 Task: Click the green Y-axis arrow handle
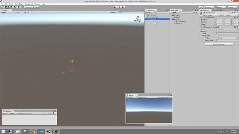(72, 61)
